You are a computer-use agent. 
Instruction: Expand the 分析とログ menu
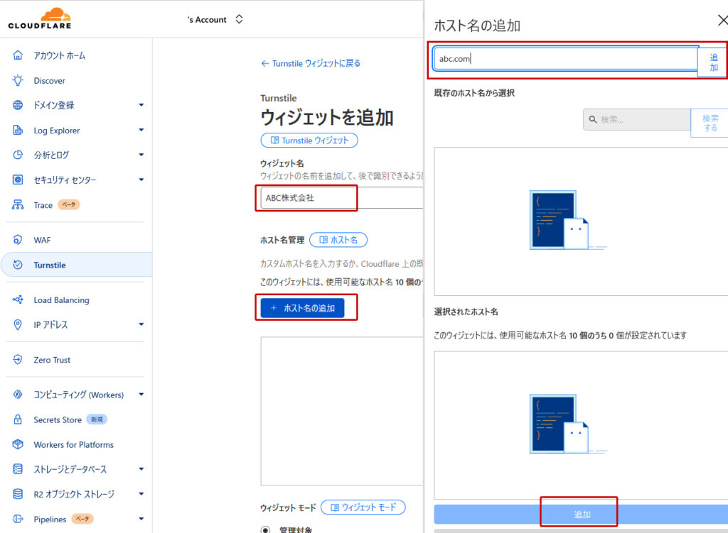click(x=141, y=155)
